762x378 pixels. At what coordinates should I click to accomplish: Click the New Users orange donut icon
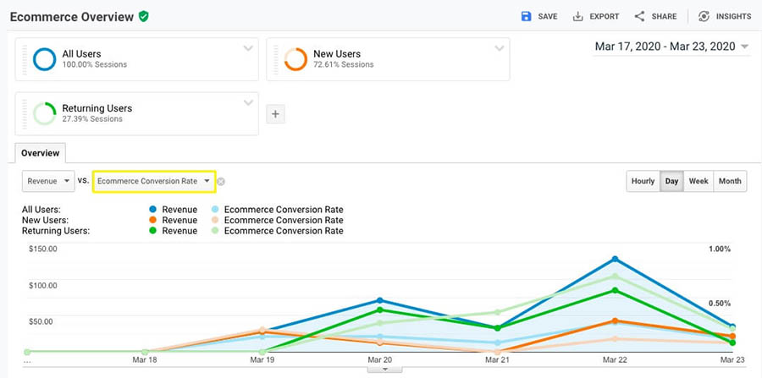(295, 59)
